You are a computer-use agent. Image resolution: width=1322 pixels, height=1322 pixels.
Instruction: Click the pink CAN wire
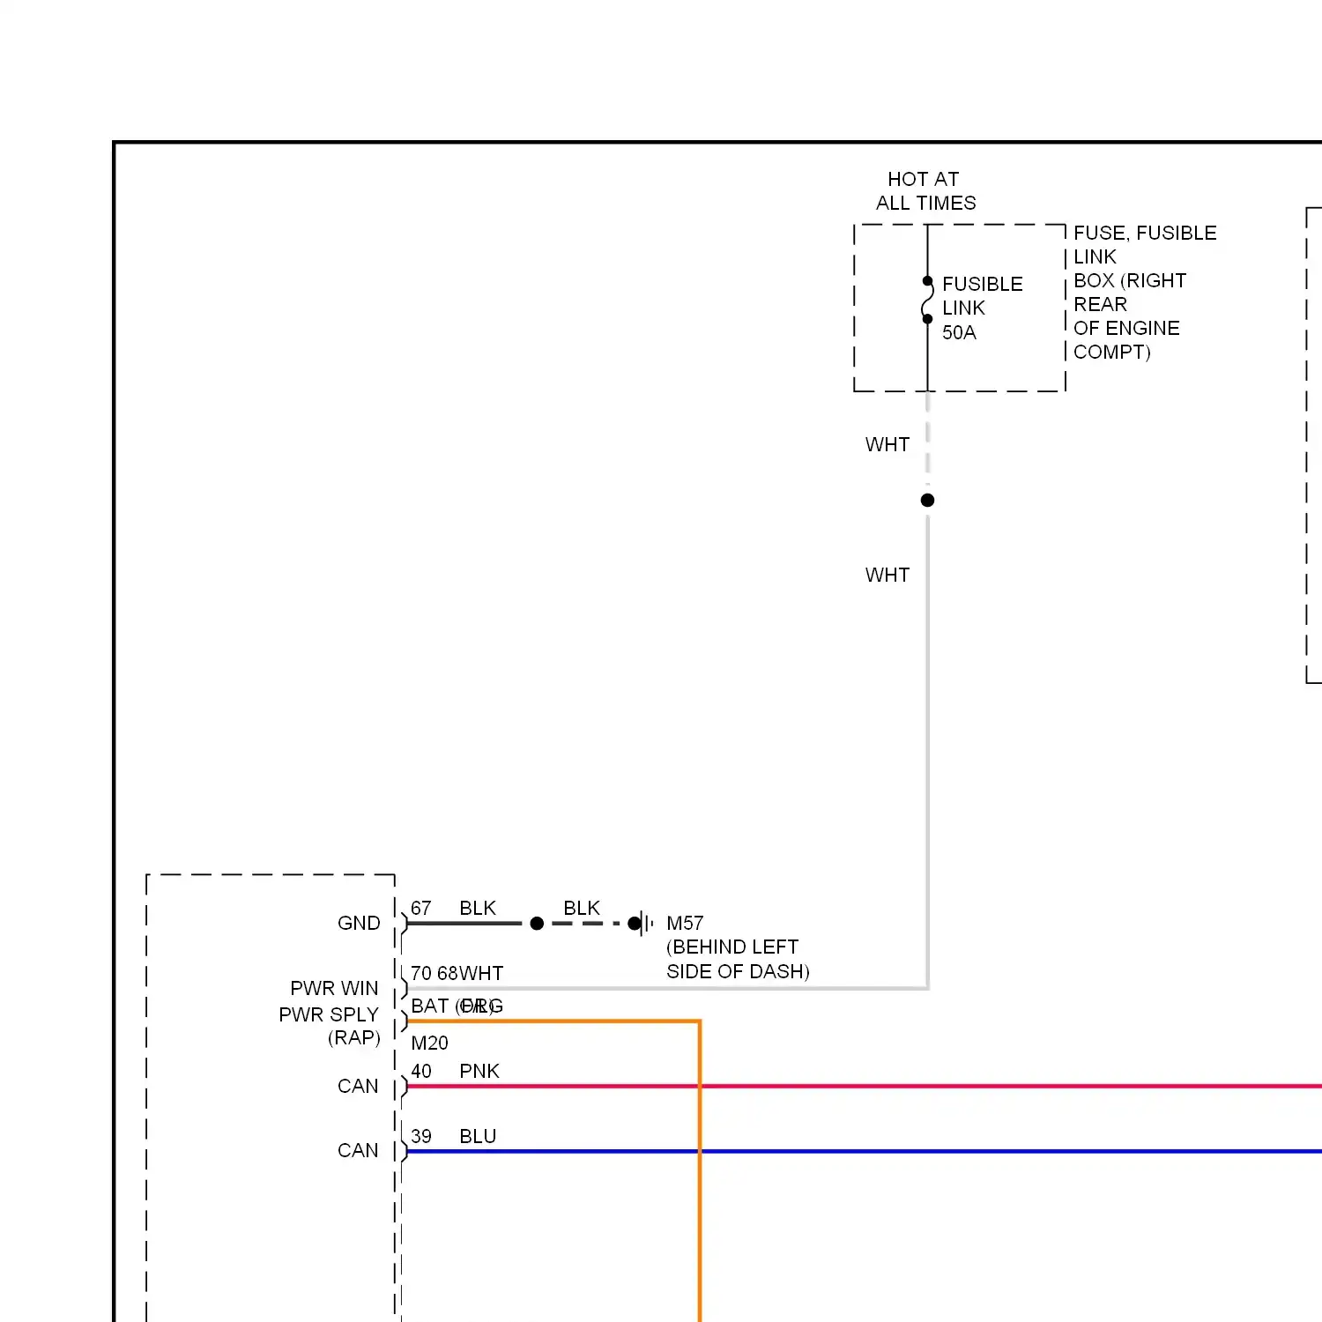(x=864, y=1087)
